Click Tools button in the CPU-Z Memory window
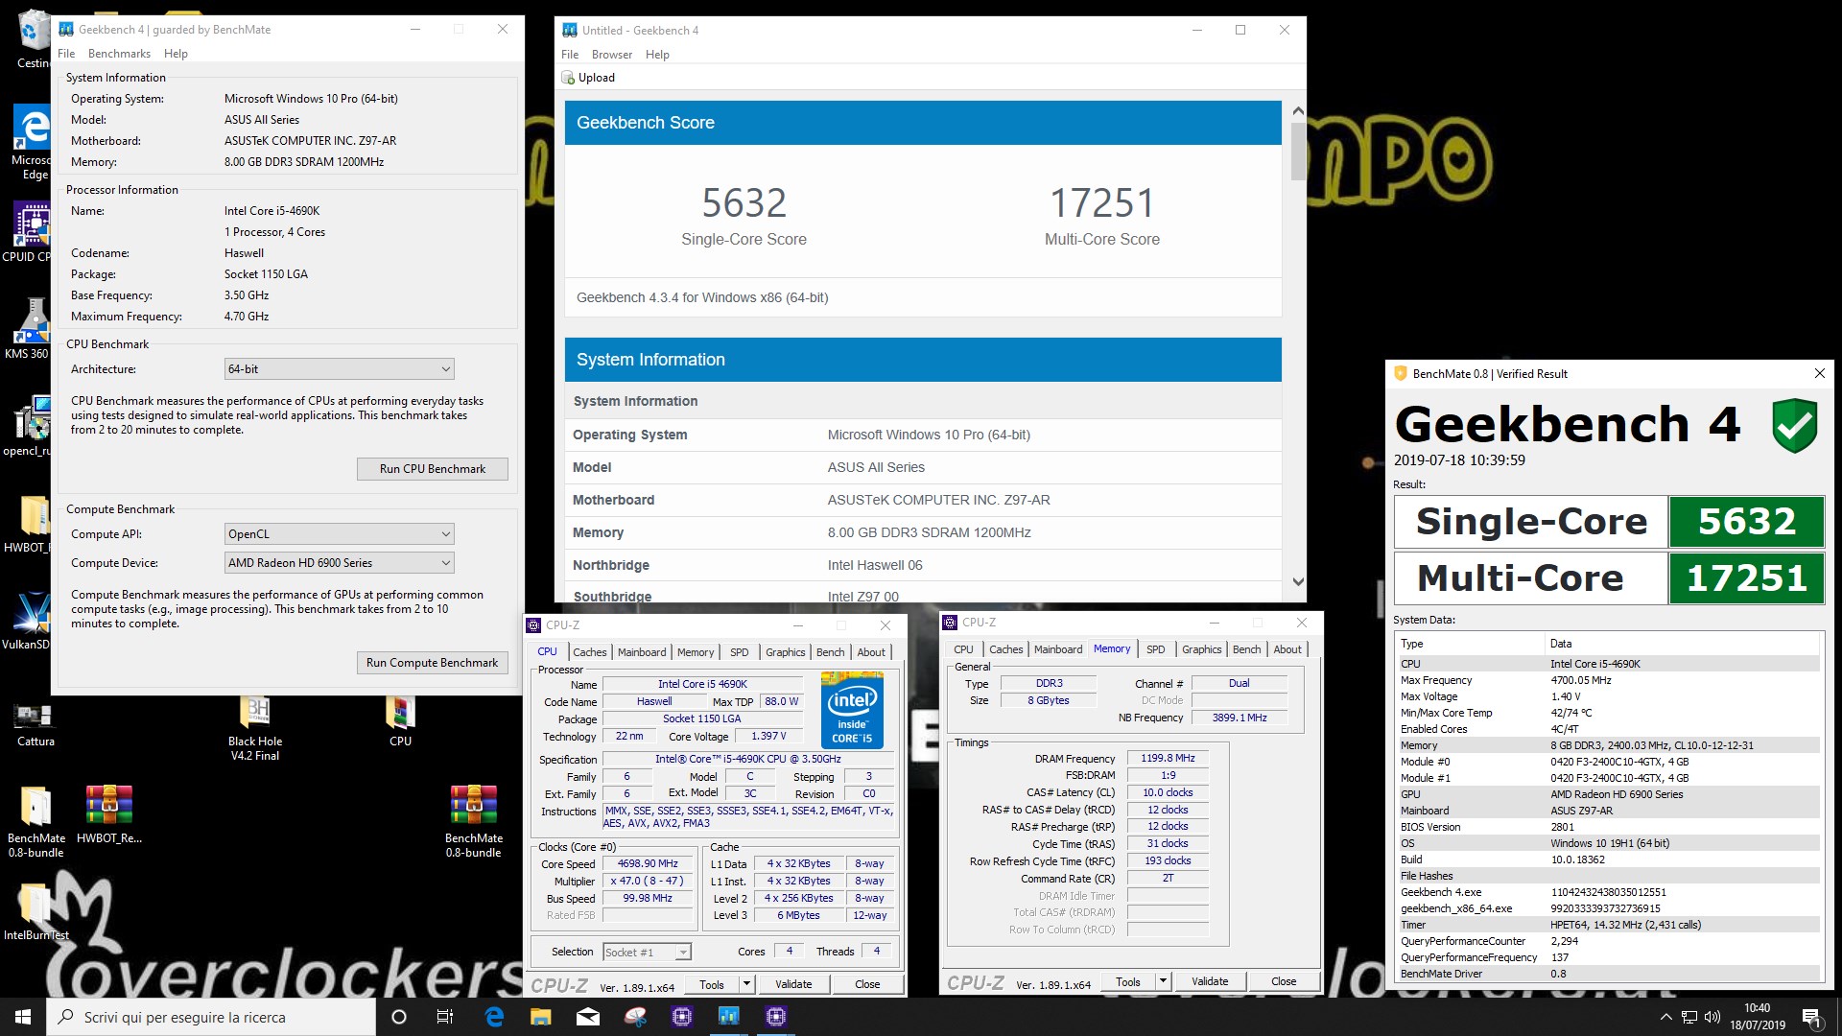1842x1036 pixels. [x=1128, y=981]
